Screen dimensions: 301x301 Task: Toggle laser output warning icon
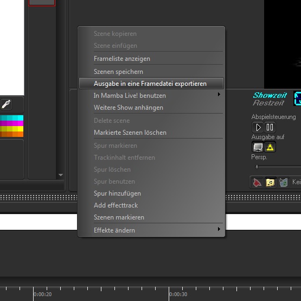pyautogui.click(x=270, y=147)
